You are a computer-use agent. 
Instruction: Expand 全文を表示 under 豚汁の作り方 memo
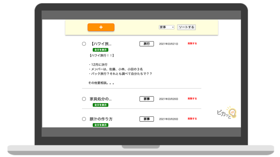(101, 125)
